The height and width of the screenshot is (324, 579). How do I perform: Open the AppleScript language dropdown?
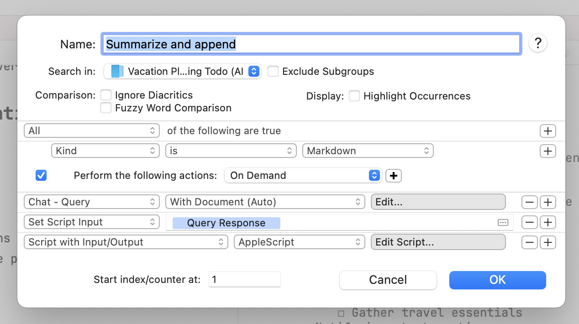coord(299,242)
